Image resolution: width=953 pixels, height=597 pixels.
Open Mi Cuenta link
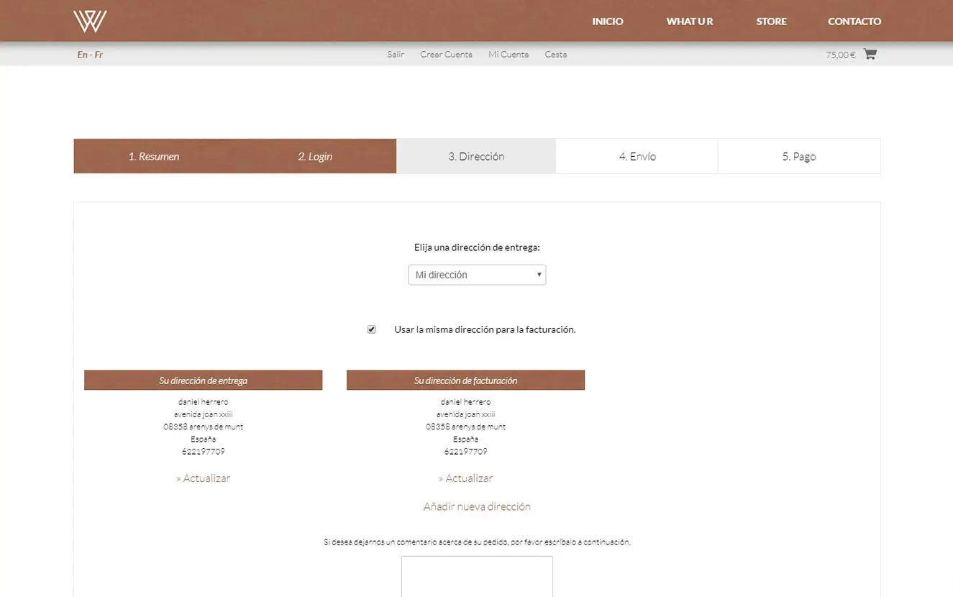click(508, 55)
